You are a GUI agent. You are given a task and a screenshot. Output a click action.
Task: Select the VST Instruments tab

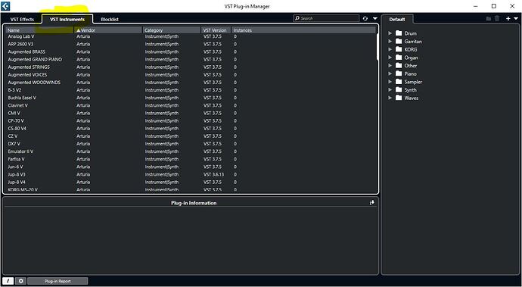click(67, 20)
